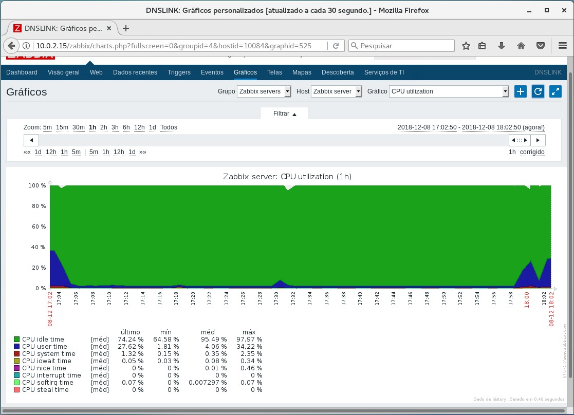This screenshot has width=574, height=415.
Task: Click the green CPU idle time swatch
Action: (16, 339)
